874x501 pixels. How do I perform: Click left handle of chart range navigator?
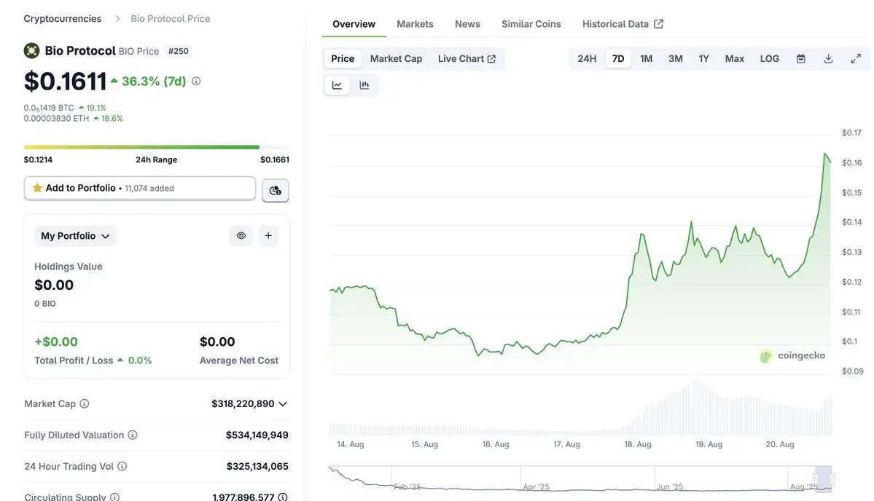[816, 478]
